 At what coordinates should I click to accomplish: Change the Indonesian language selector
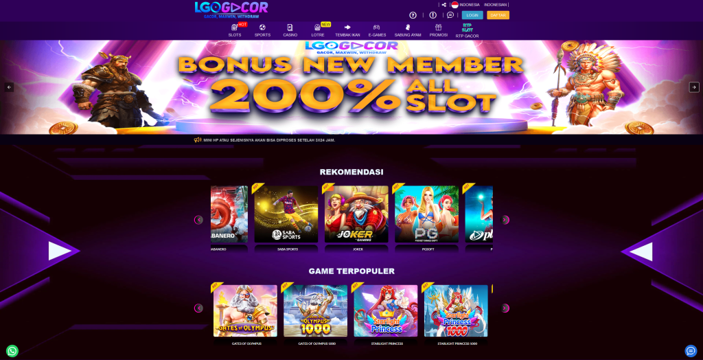click(x=496, y=5)
